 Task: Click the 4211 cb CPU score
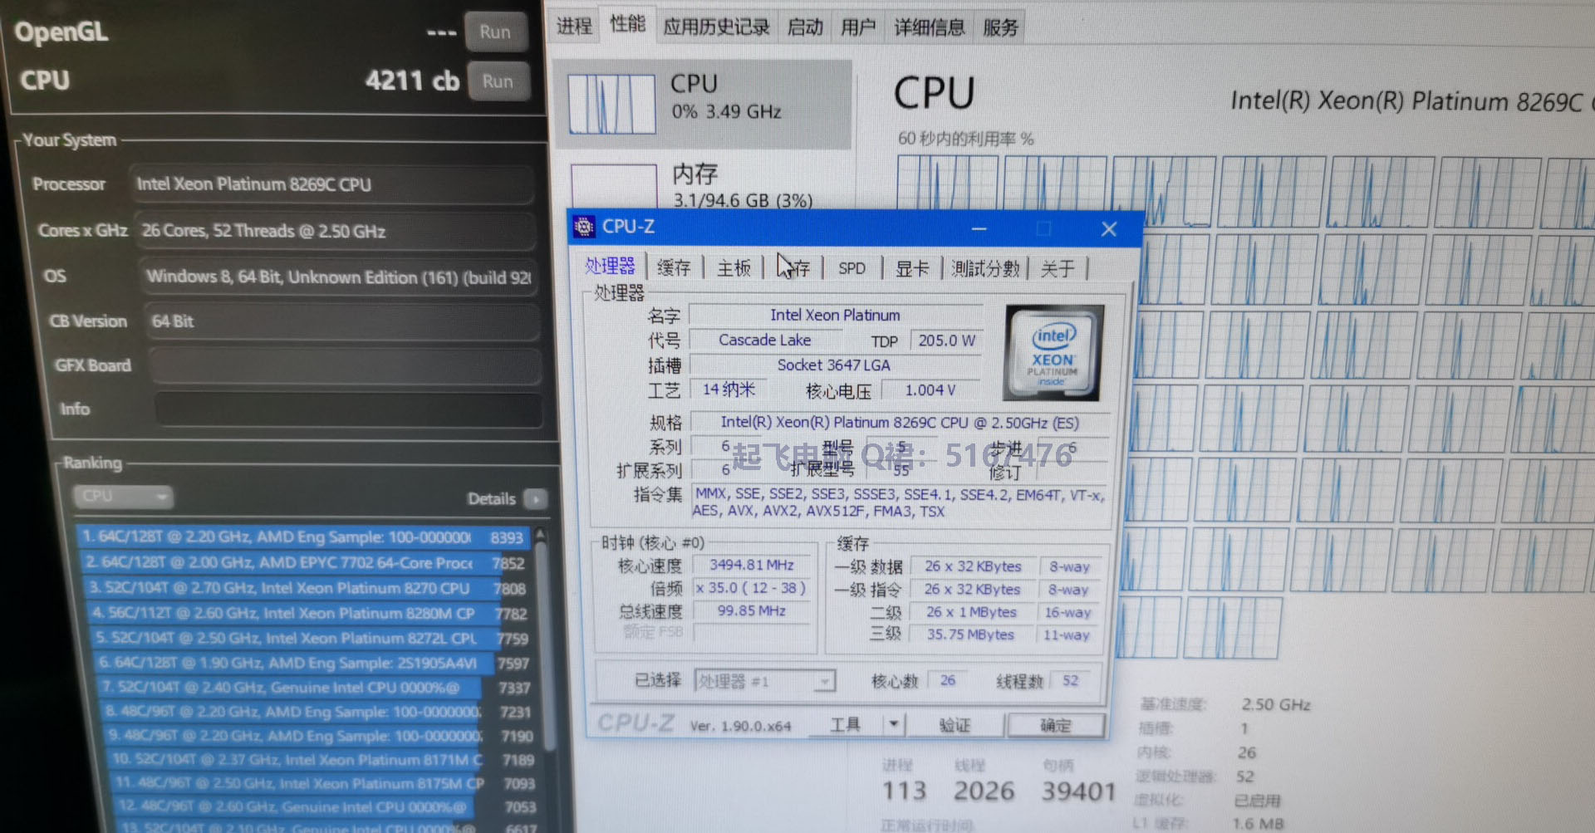412,81
